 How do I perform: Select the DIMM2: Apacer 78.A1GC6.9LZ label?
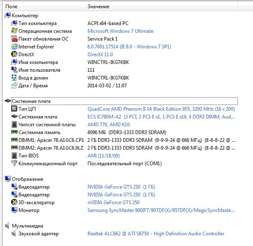[x=51, y=148]
